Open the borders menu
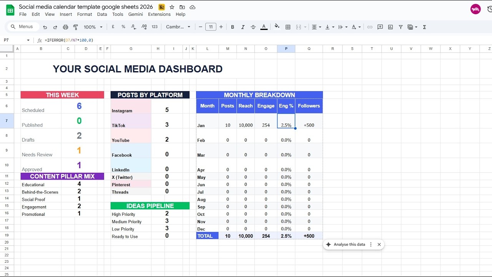The height and width of the screenshot is (277, 492). click(288, 27)
